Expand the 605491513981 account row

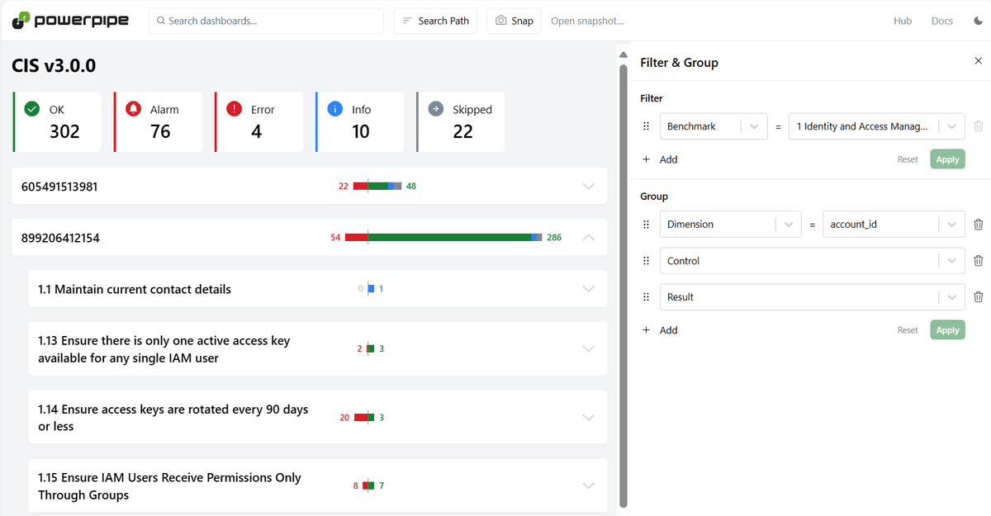(588, 186)
